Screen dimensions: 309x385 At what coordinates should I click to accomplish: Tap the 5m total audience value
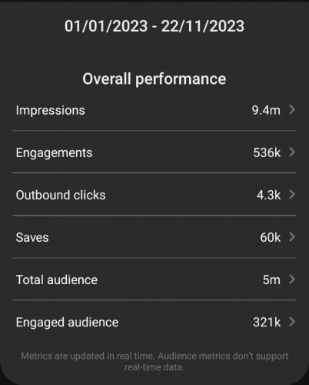click(x=271, y=280)
